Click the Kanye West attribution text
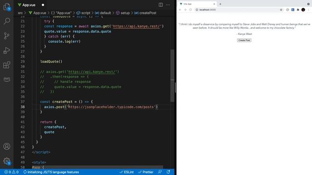The height and width of the screenshot is (175, 312). click(x=244, y=34)
